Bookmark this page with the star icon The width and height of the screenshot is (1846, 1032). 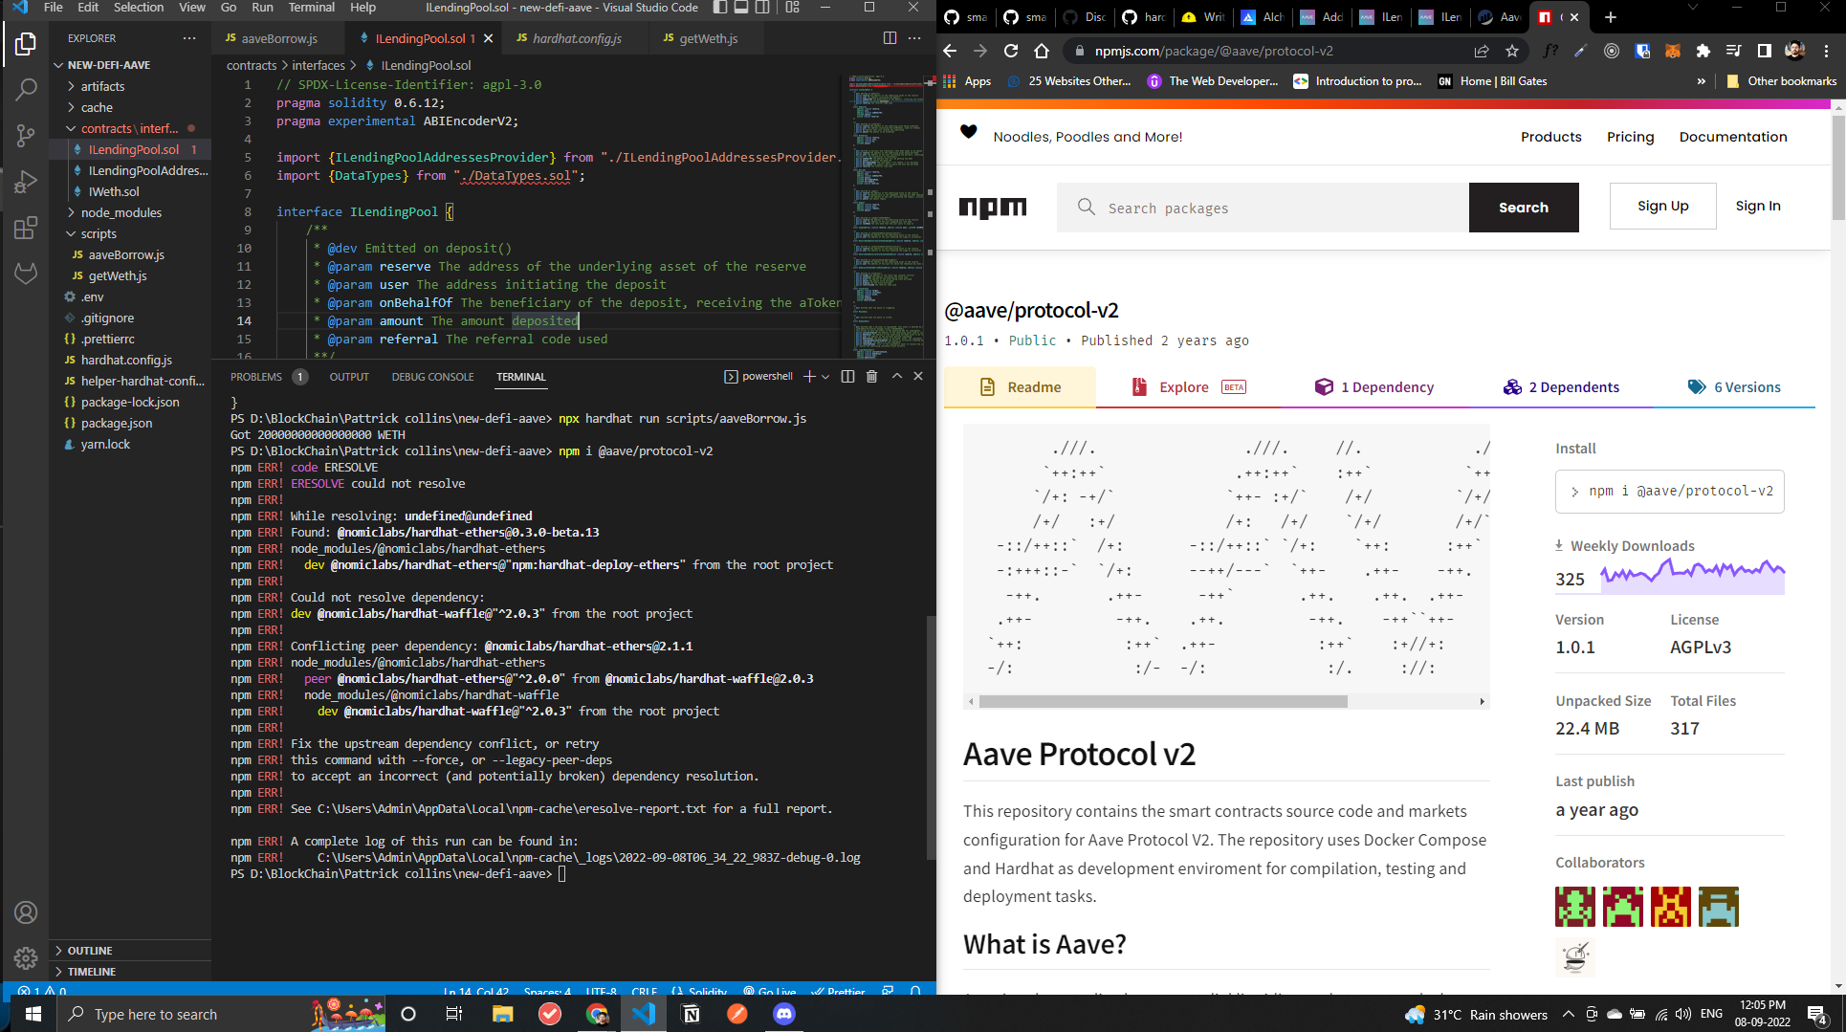1512,51
